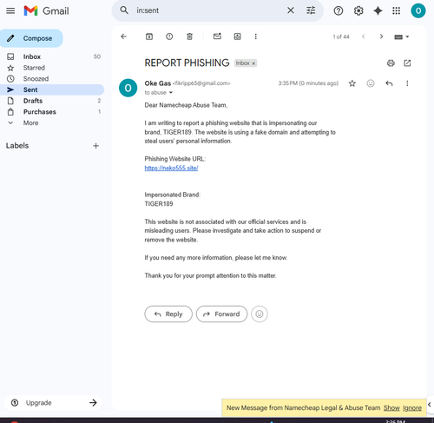434x423 pixels.
Task: Click the Upgrade storage button
Action: (53, 402)
